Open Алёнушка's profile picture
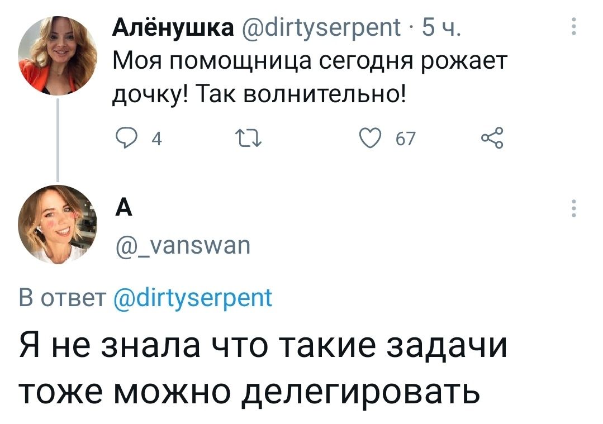 [58, 55]
